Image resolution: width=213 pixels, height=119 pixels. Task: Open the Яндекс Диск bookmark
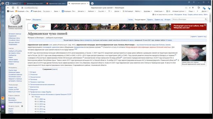pyautogui.click(x=36, y=11)
